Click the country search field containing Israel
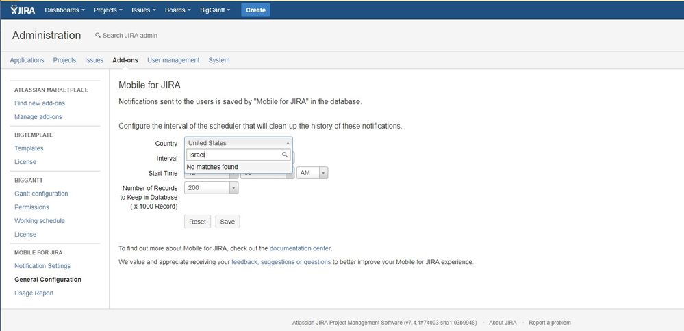684x331 pixels. click(238, 155)
